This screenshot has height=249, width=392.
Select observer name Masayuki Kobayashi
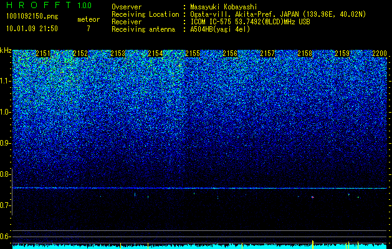(223, 7)
